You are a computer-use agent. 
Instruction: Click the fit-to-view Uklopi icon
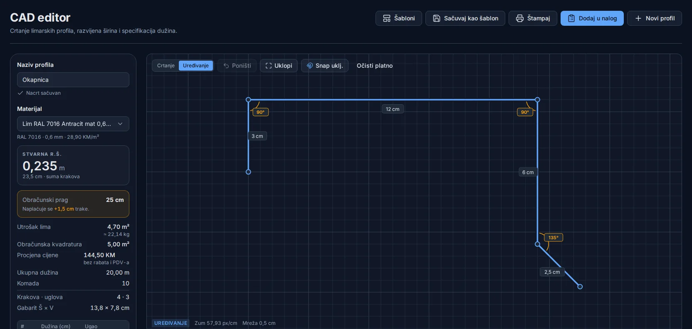tap(269, 66)
